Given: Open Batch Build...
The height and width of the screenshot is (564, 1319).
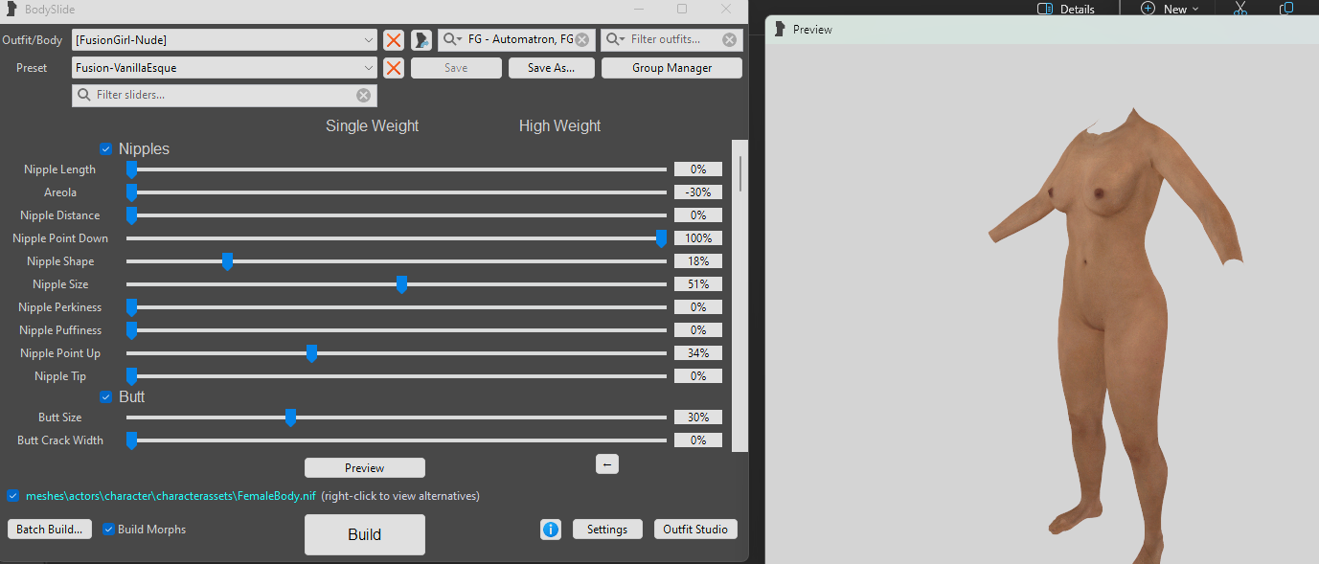Looking at the screenshot, I should click(x=49, y=530).
